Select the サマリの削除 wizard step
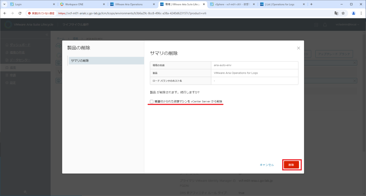The image size is (366, 196). tap(106, 61)
